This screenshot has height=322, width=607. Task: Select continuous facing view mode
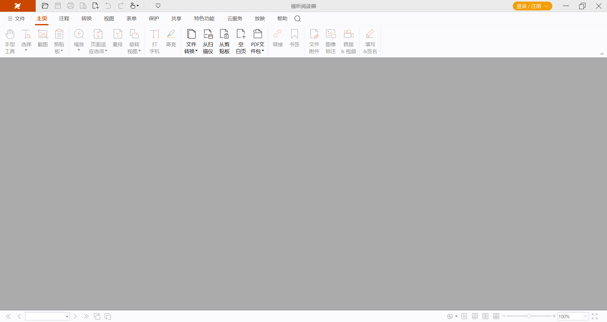coord(496,316)
